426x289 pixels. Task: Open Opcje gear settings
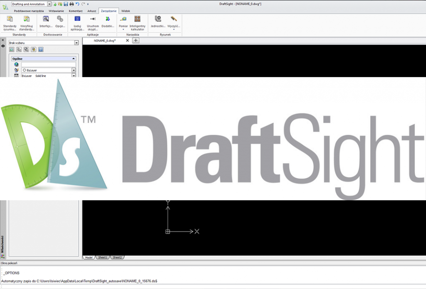pos(60,22)
